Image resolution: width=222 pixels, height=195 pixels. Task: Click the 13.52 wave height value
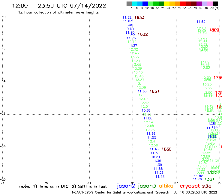coord(207,153)
